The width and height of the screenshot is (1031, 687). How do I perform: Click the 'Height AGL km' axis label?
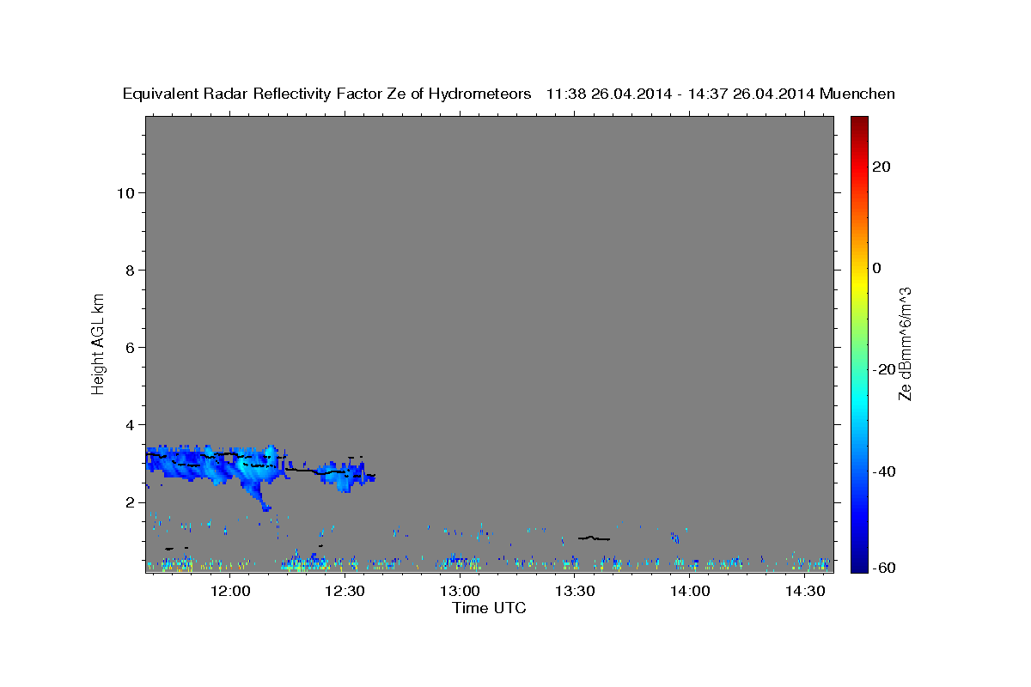coord(99,343)
